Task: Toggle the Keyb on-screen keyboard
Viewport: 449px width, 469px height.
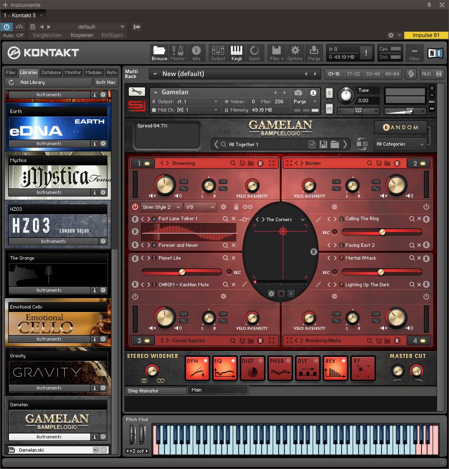Action: pyautogui.click(x=236, y=53)
